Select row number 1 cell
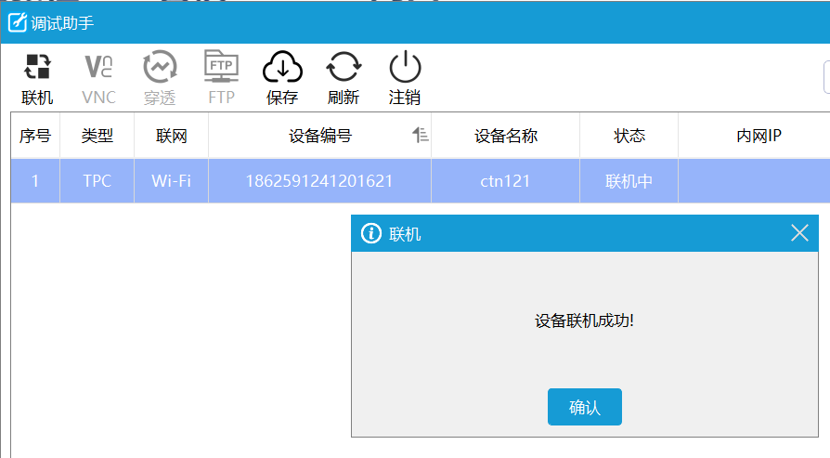830x458 pixels. click(x=35, y=181)
